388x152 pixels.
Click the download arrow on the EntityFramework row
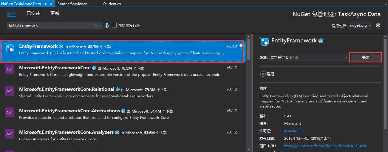241,46
